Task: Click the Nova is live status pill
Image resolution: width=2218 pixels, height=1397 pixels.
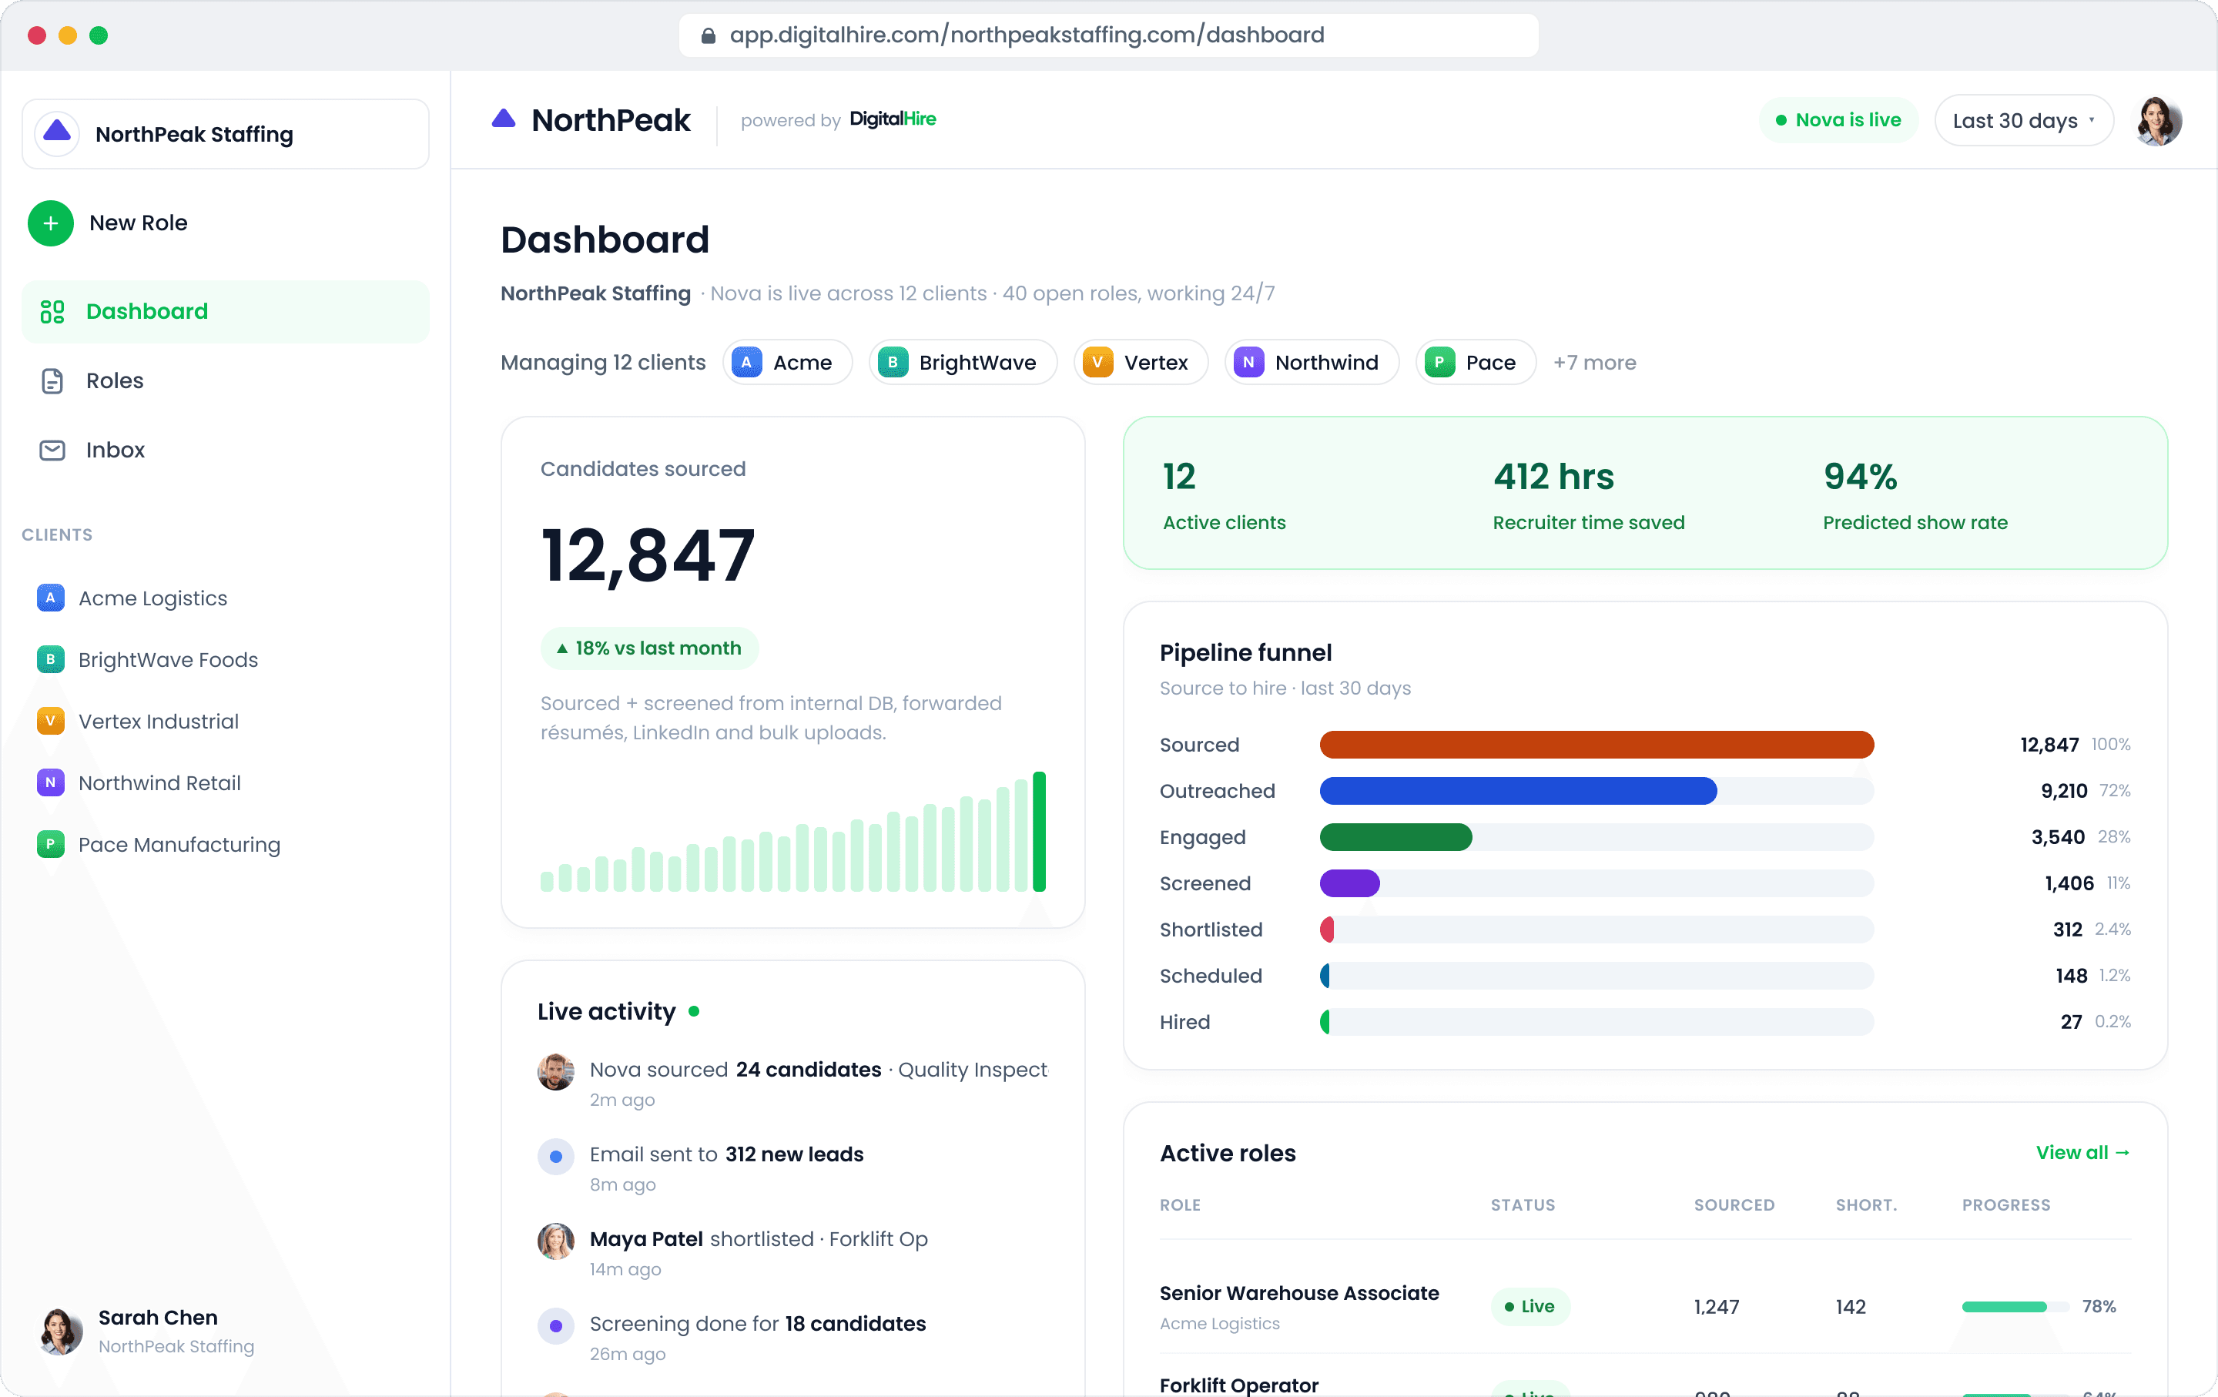Action: (1838, 121)
